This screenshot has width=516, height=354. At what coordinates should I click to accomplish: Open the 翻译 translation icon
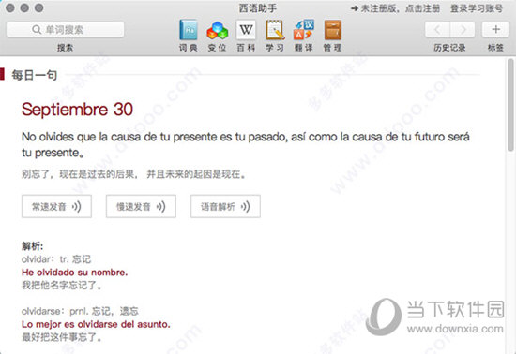(304, 30)
